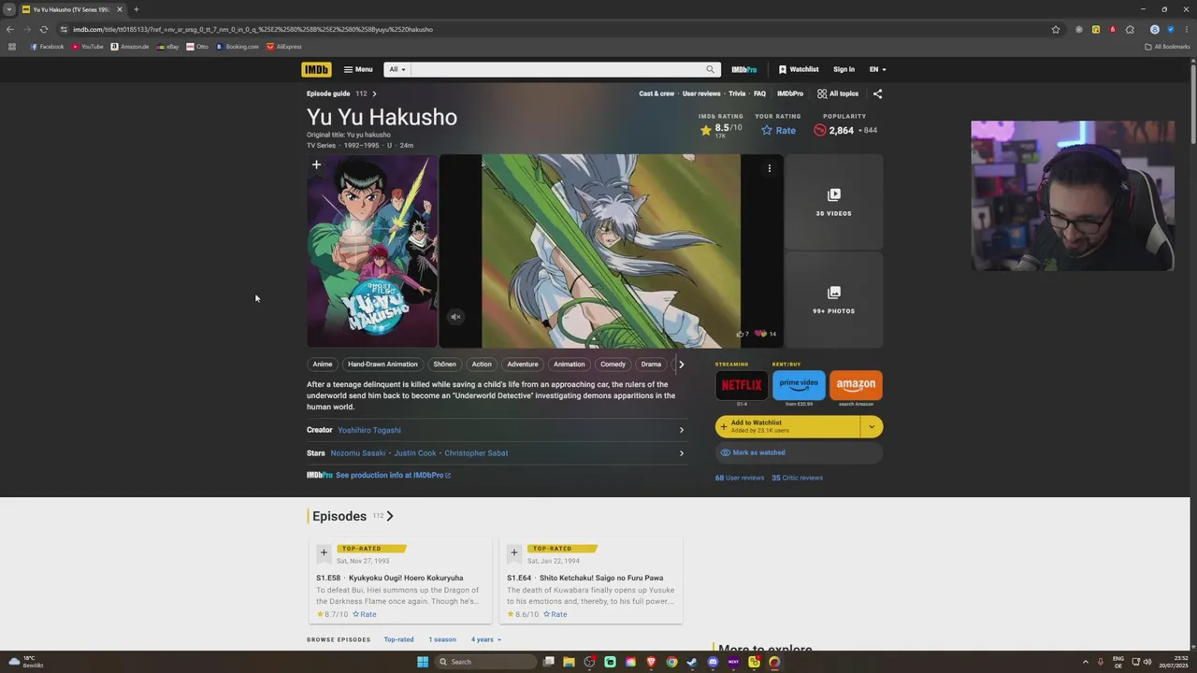Open the 4 years dropdown
This screenshot has height=673, width=1197.
tap(485, 639)
